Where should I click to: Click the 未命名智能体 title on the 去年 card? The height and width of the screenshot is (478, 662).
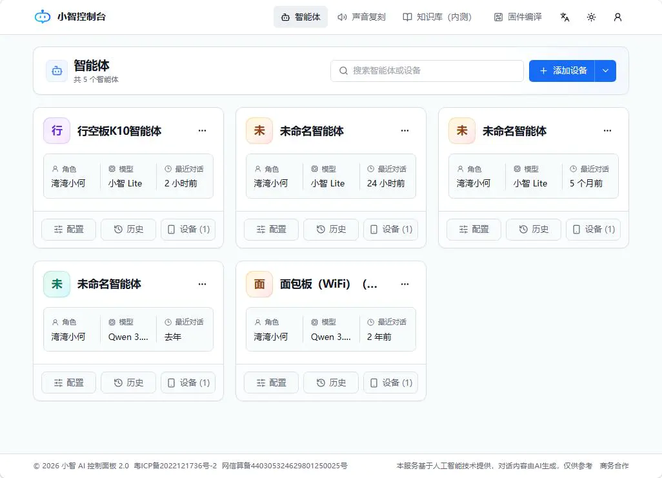[x=109, y=284]
